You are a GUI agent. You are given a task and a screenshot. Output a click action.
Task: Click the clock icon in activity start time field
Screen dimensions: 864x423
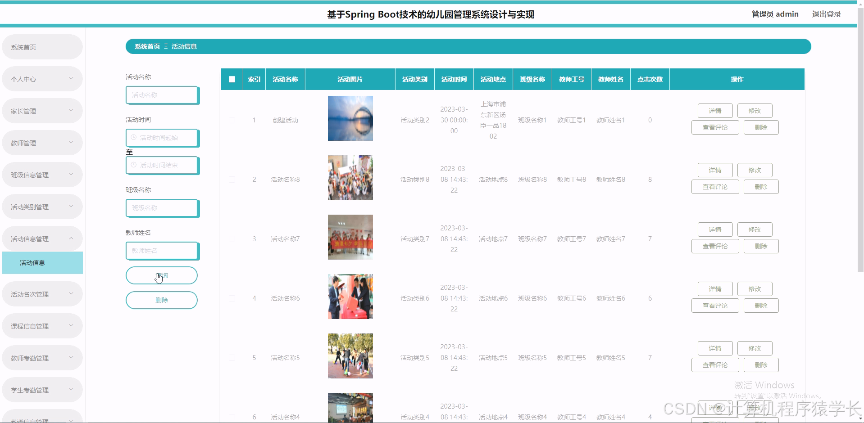(133, 137)
